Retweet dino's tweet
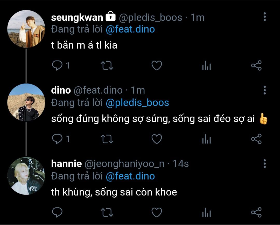This screenshot has height=225, width=280. pyautogui.click(x=107, y=139)
